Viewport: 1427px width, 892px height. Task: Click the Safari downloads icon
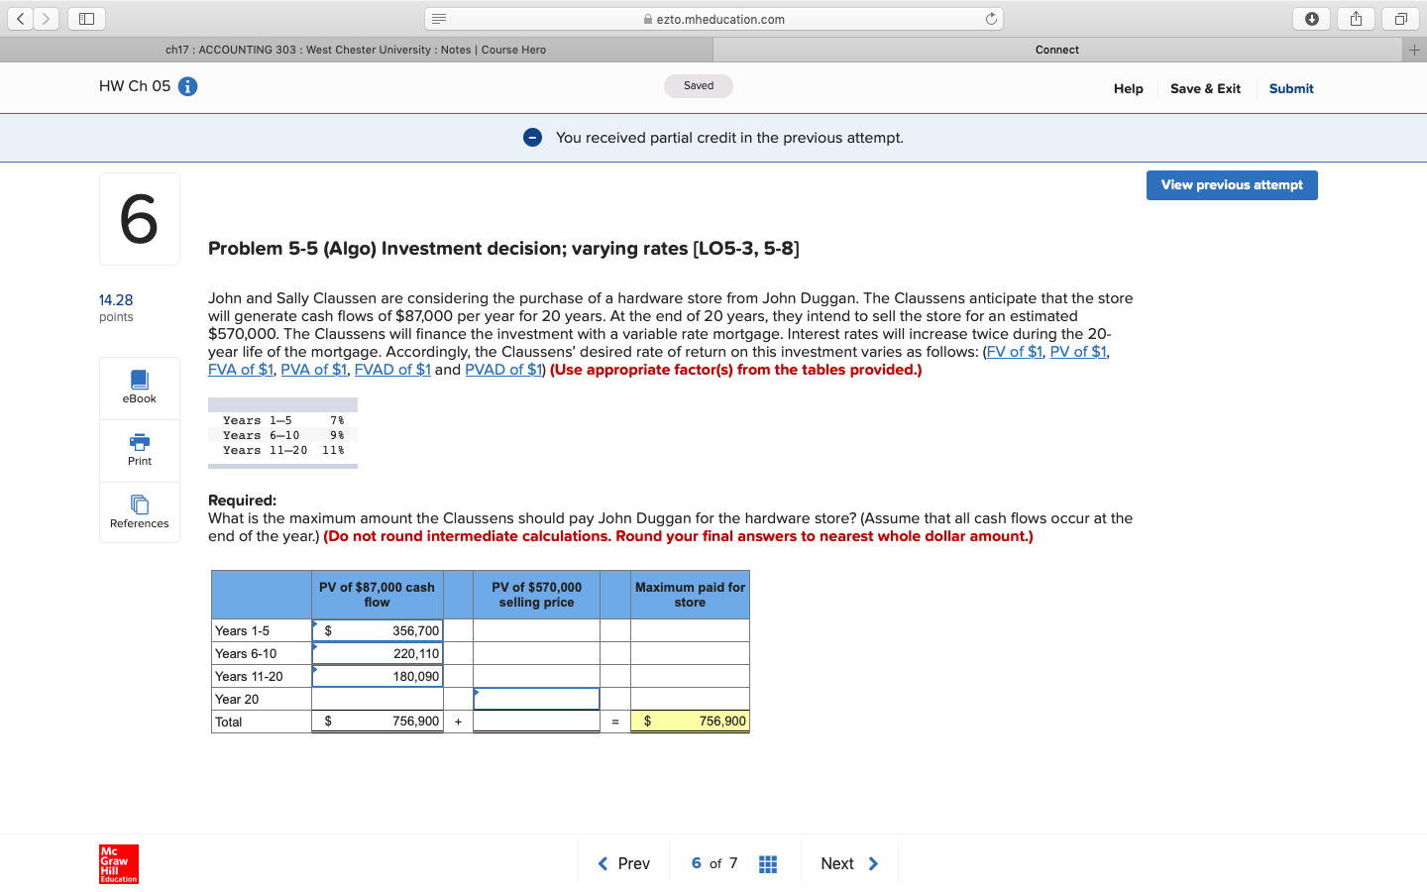coord(1311,18)
